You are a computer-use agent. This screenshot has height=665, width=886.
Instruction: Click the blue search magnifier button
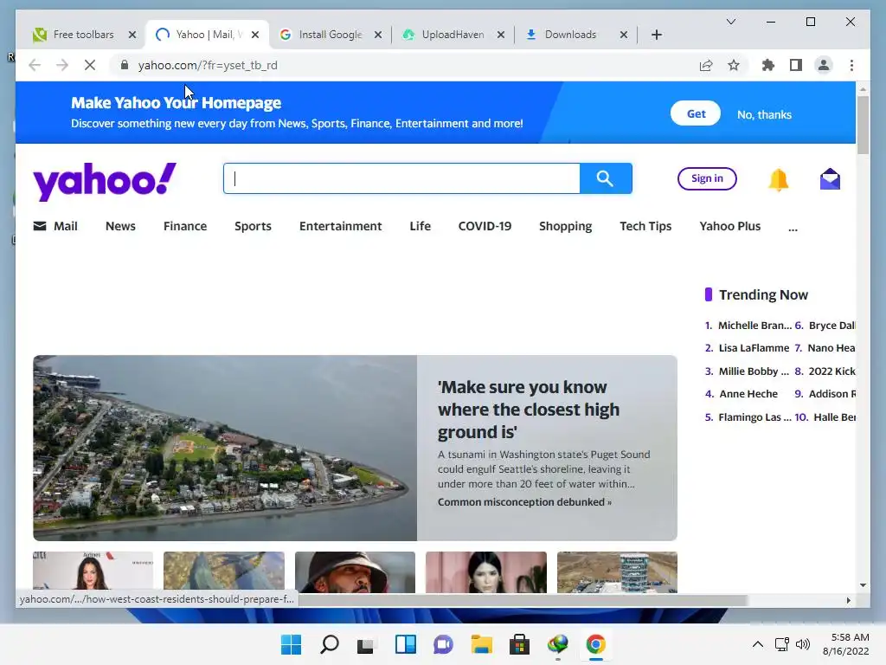coord(606,178)
